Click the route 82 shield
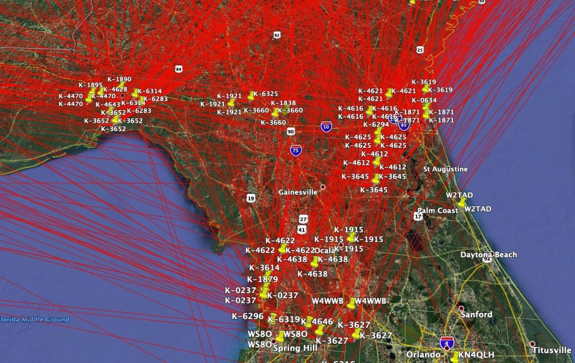Screen dimensions: 575x363 click(x=277, y=35)
